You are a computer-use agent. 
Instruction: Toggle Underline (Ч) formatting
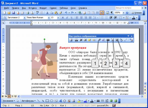pyautogui.click(x=72, y=17)
